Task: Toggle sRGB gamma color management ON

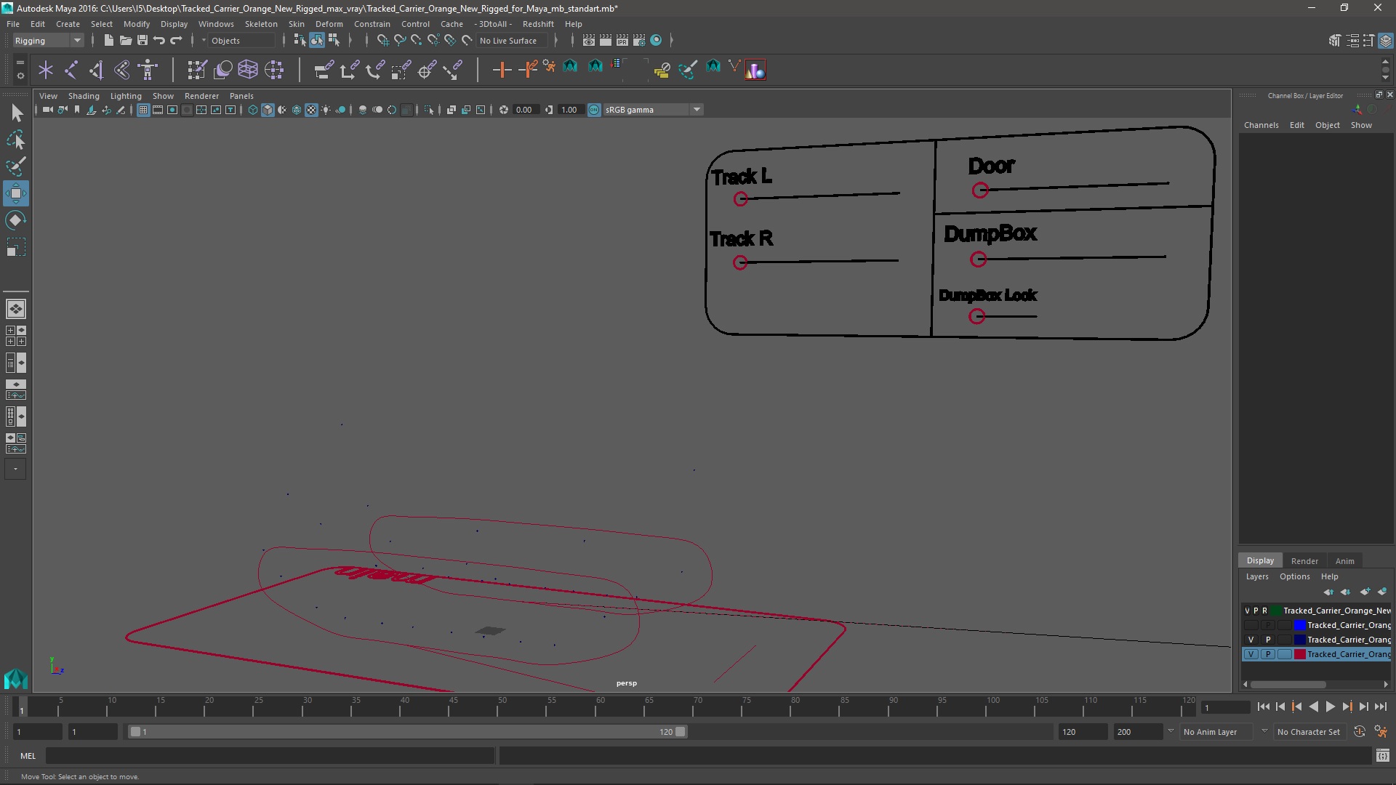Action: pyautogui.click(x=594, y=110)
